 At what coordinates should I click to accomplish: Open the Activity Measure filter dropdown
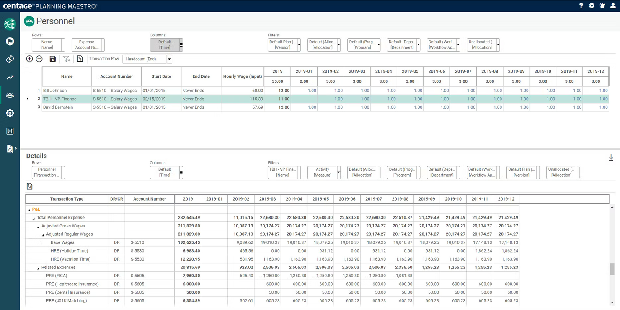pyautogui.click(x=338, y=172)
